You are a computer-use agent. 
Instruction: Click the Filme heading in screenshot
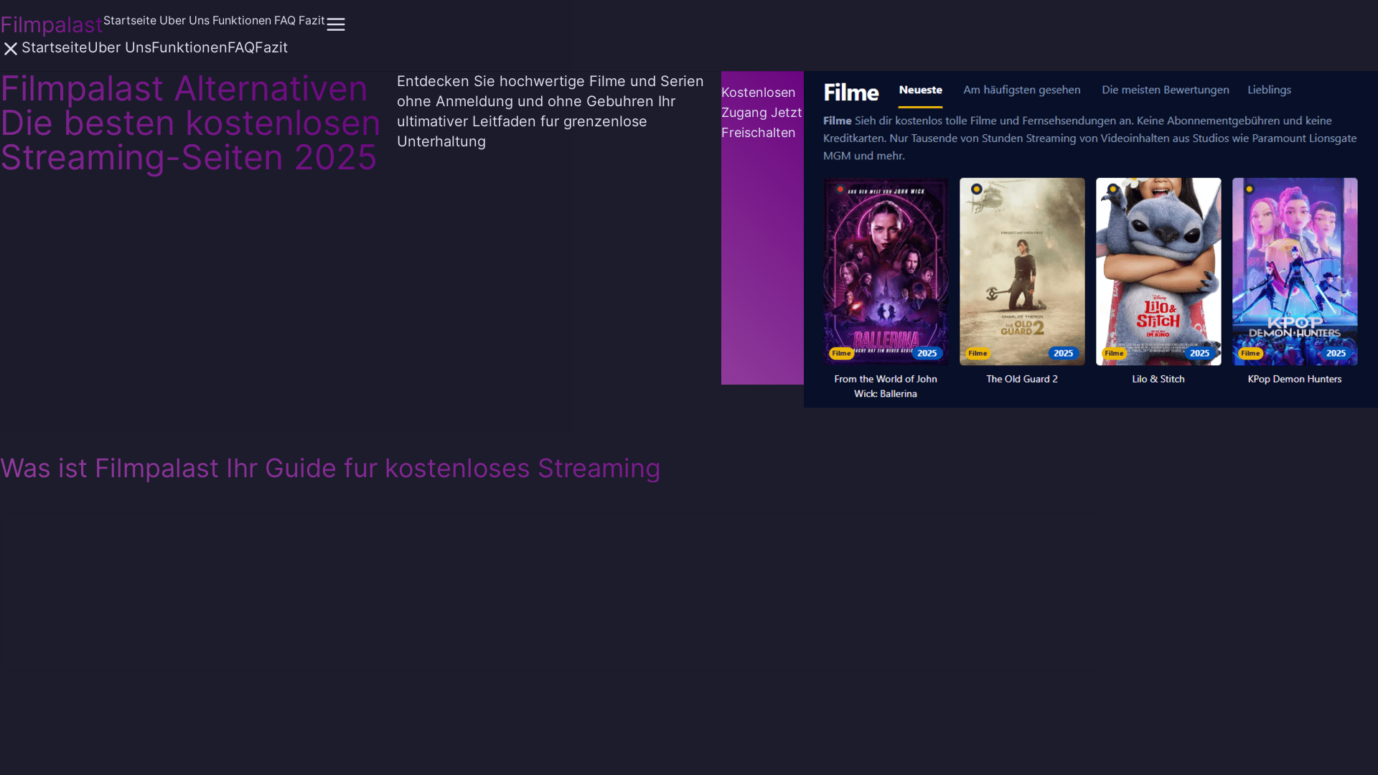pos(851,93)
